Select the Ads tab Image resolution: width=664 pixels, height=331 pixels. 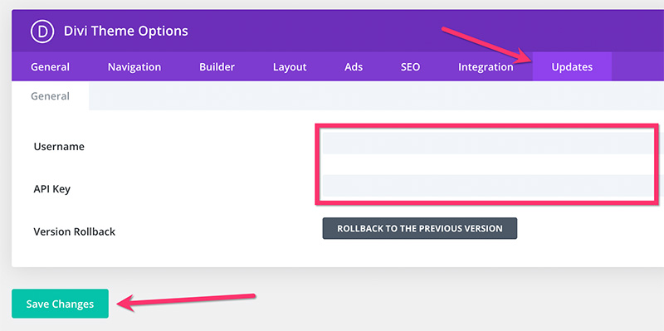click(354, 67)
